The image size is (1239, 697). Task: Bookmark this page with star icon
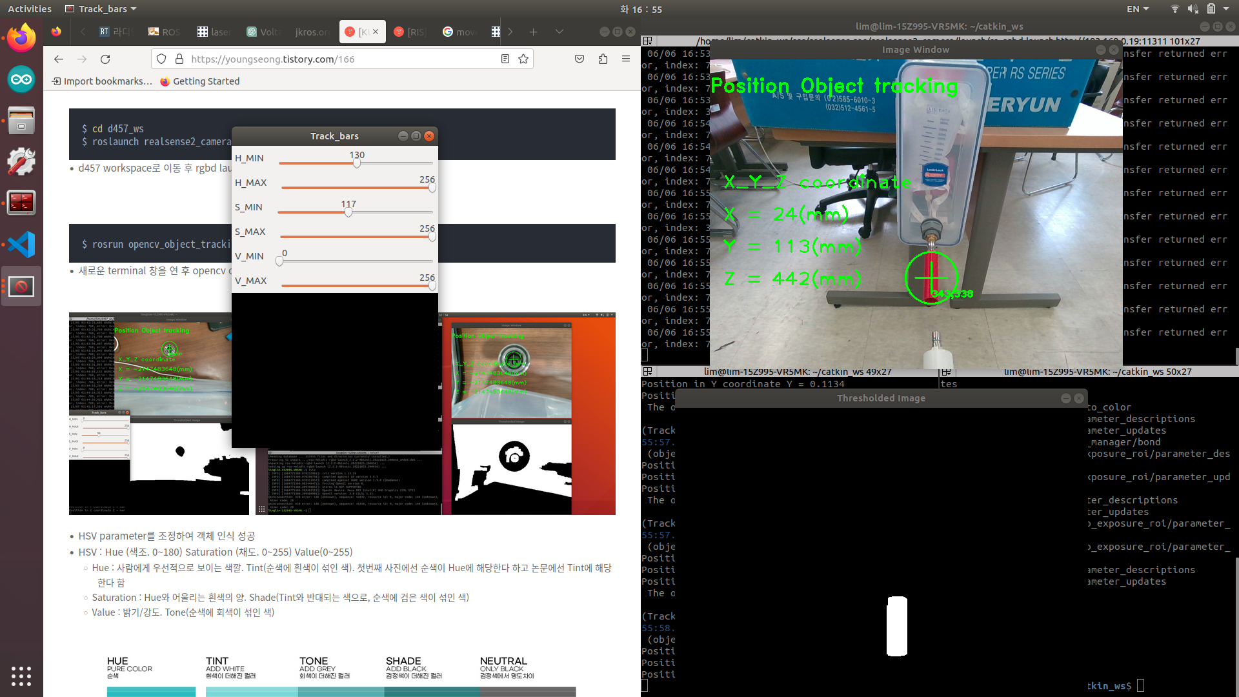(523, 59)
